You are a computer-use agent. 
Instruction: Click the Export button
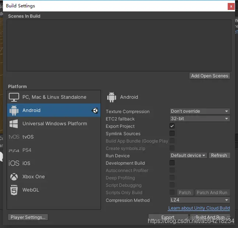[168, 217]
